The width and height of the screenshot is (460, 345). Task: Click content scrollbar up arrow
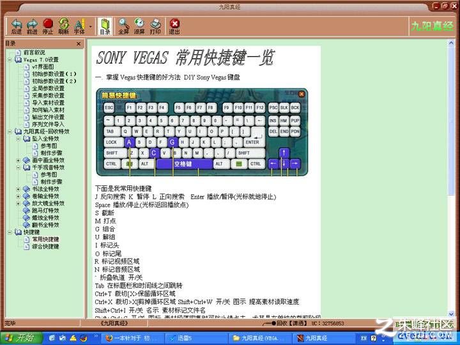click(451, 43)
